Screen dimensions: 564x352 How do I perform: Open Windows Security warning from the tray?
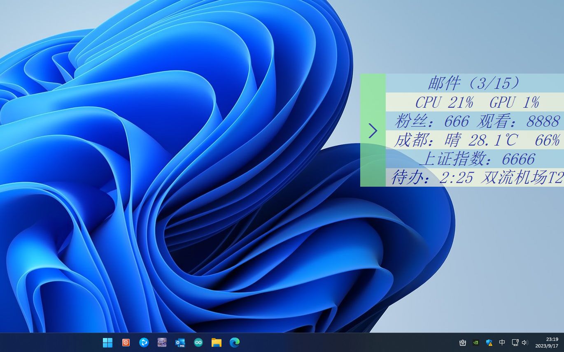coord(489,342)
